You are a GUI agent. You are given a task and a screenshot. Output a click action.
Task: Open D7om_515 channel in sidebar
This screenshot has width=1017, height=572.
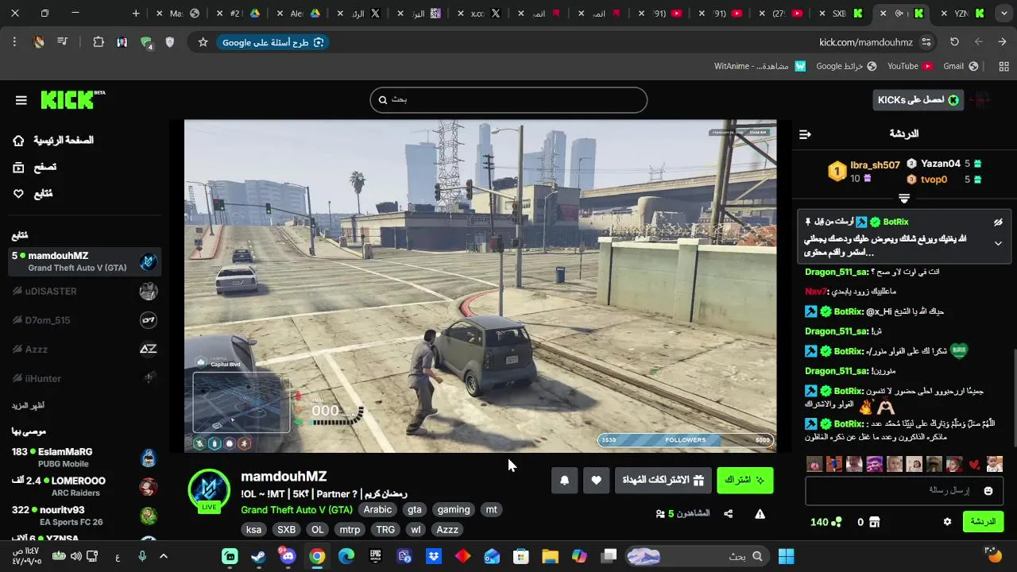[84, 320]
